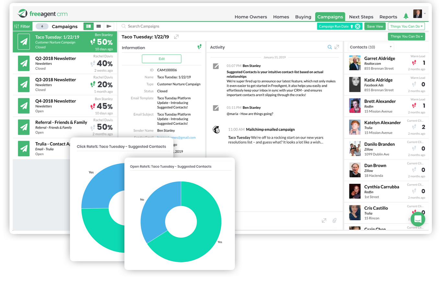Click the FreeAgent CRM logo
The width and height of the screenshot is (440, 281).
43,14
